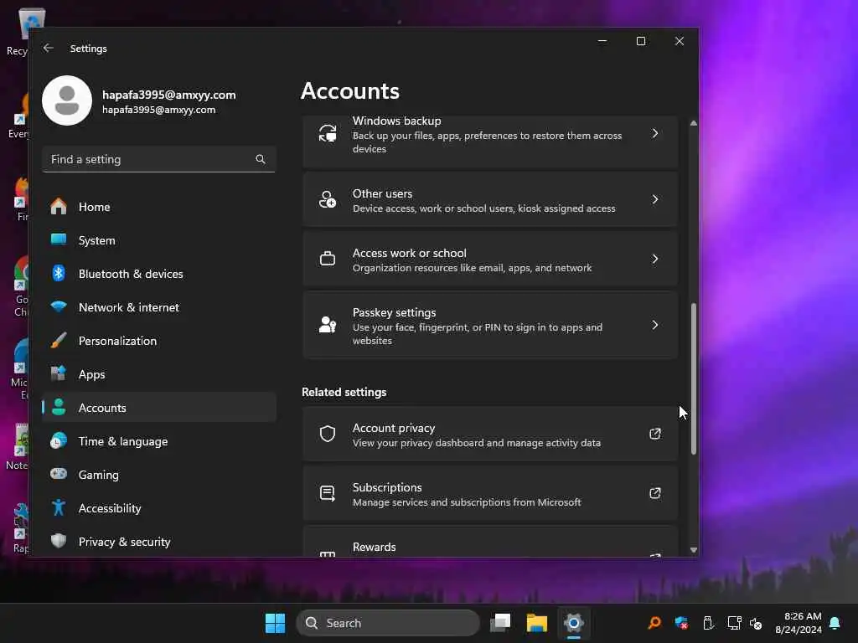The width and height of the screenshot is (858, 643).
Task: Open Subscriptions management link
Action: [x=489, y=493]
